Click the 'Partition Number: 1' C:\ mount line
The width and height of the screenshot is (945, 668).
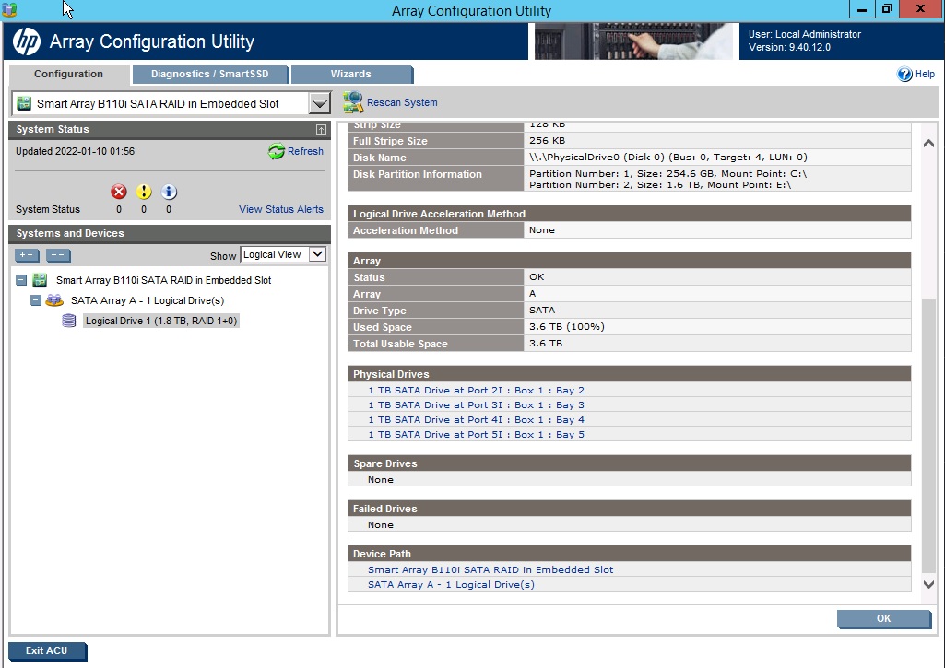667,173
